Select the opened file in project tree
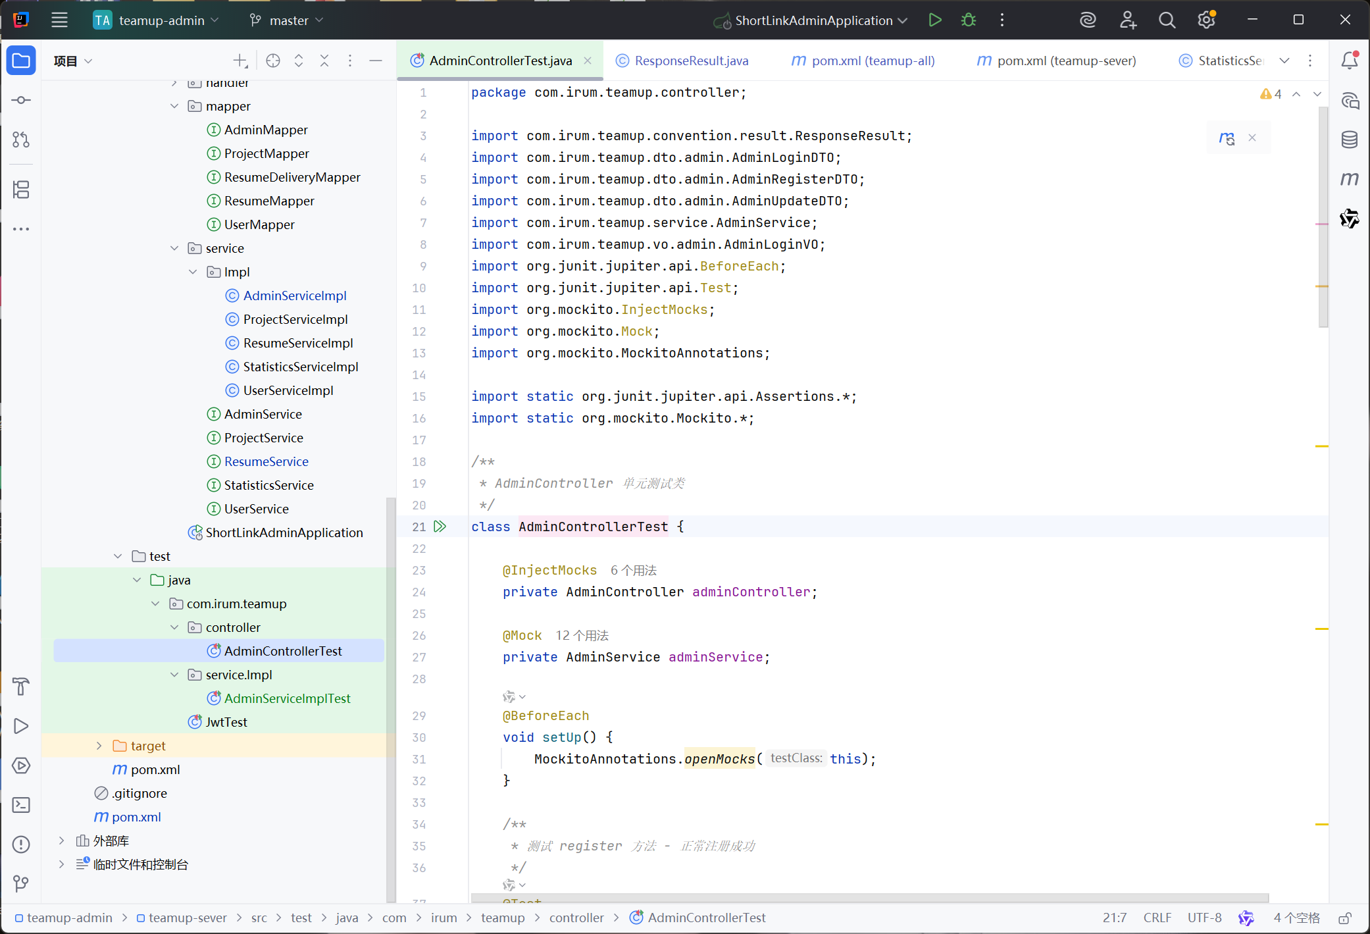This screenshot has width=1370, height=934. pyautogui.click(x=273, y=61)
